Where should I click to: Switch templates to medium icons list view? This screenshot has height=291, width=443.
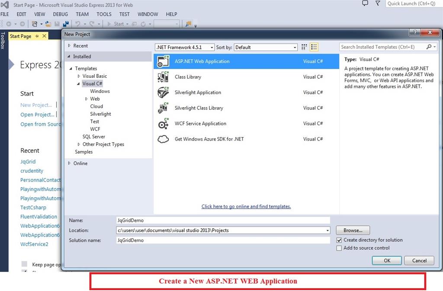[314, 47]
